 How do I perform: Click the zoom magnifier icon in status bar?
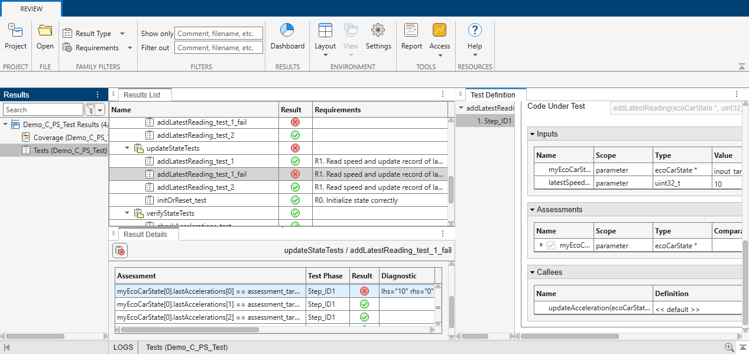pos(729,347)
